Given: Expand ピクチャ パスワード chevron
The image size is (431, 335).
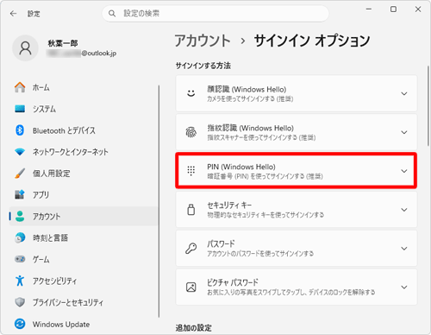Looking at the screenshot, I should tap(404, 288).
